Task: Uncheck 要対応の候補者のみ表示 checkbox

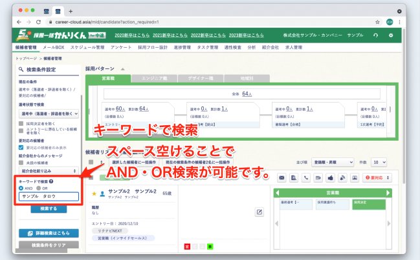Action: click(21, 148)
